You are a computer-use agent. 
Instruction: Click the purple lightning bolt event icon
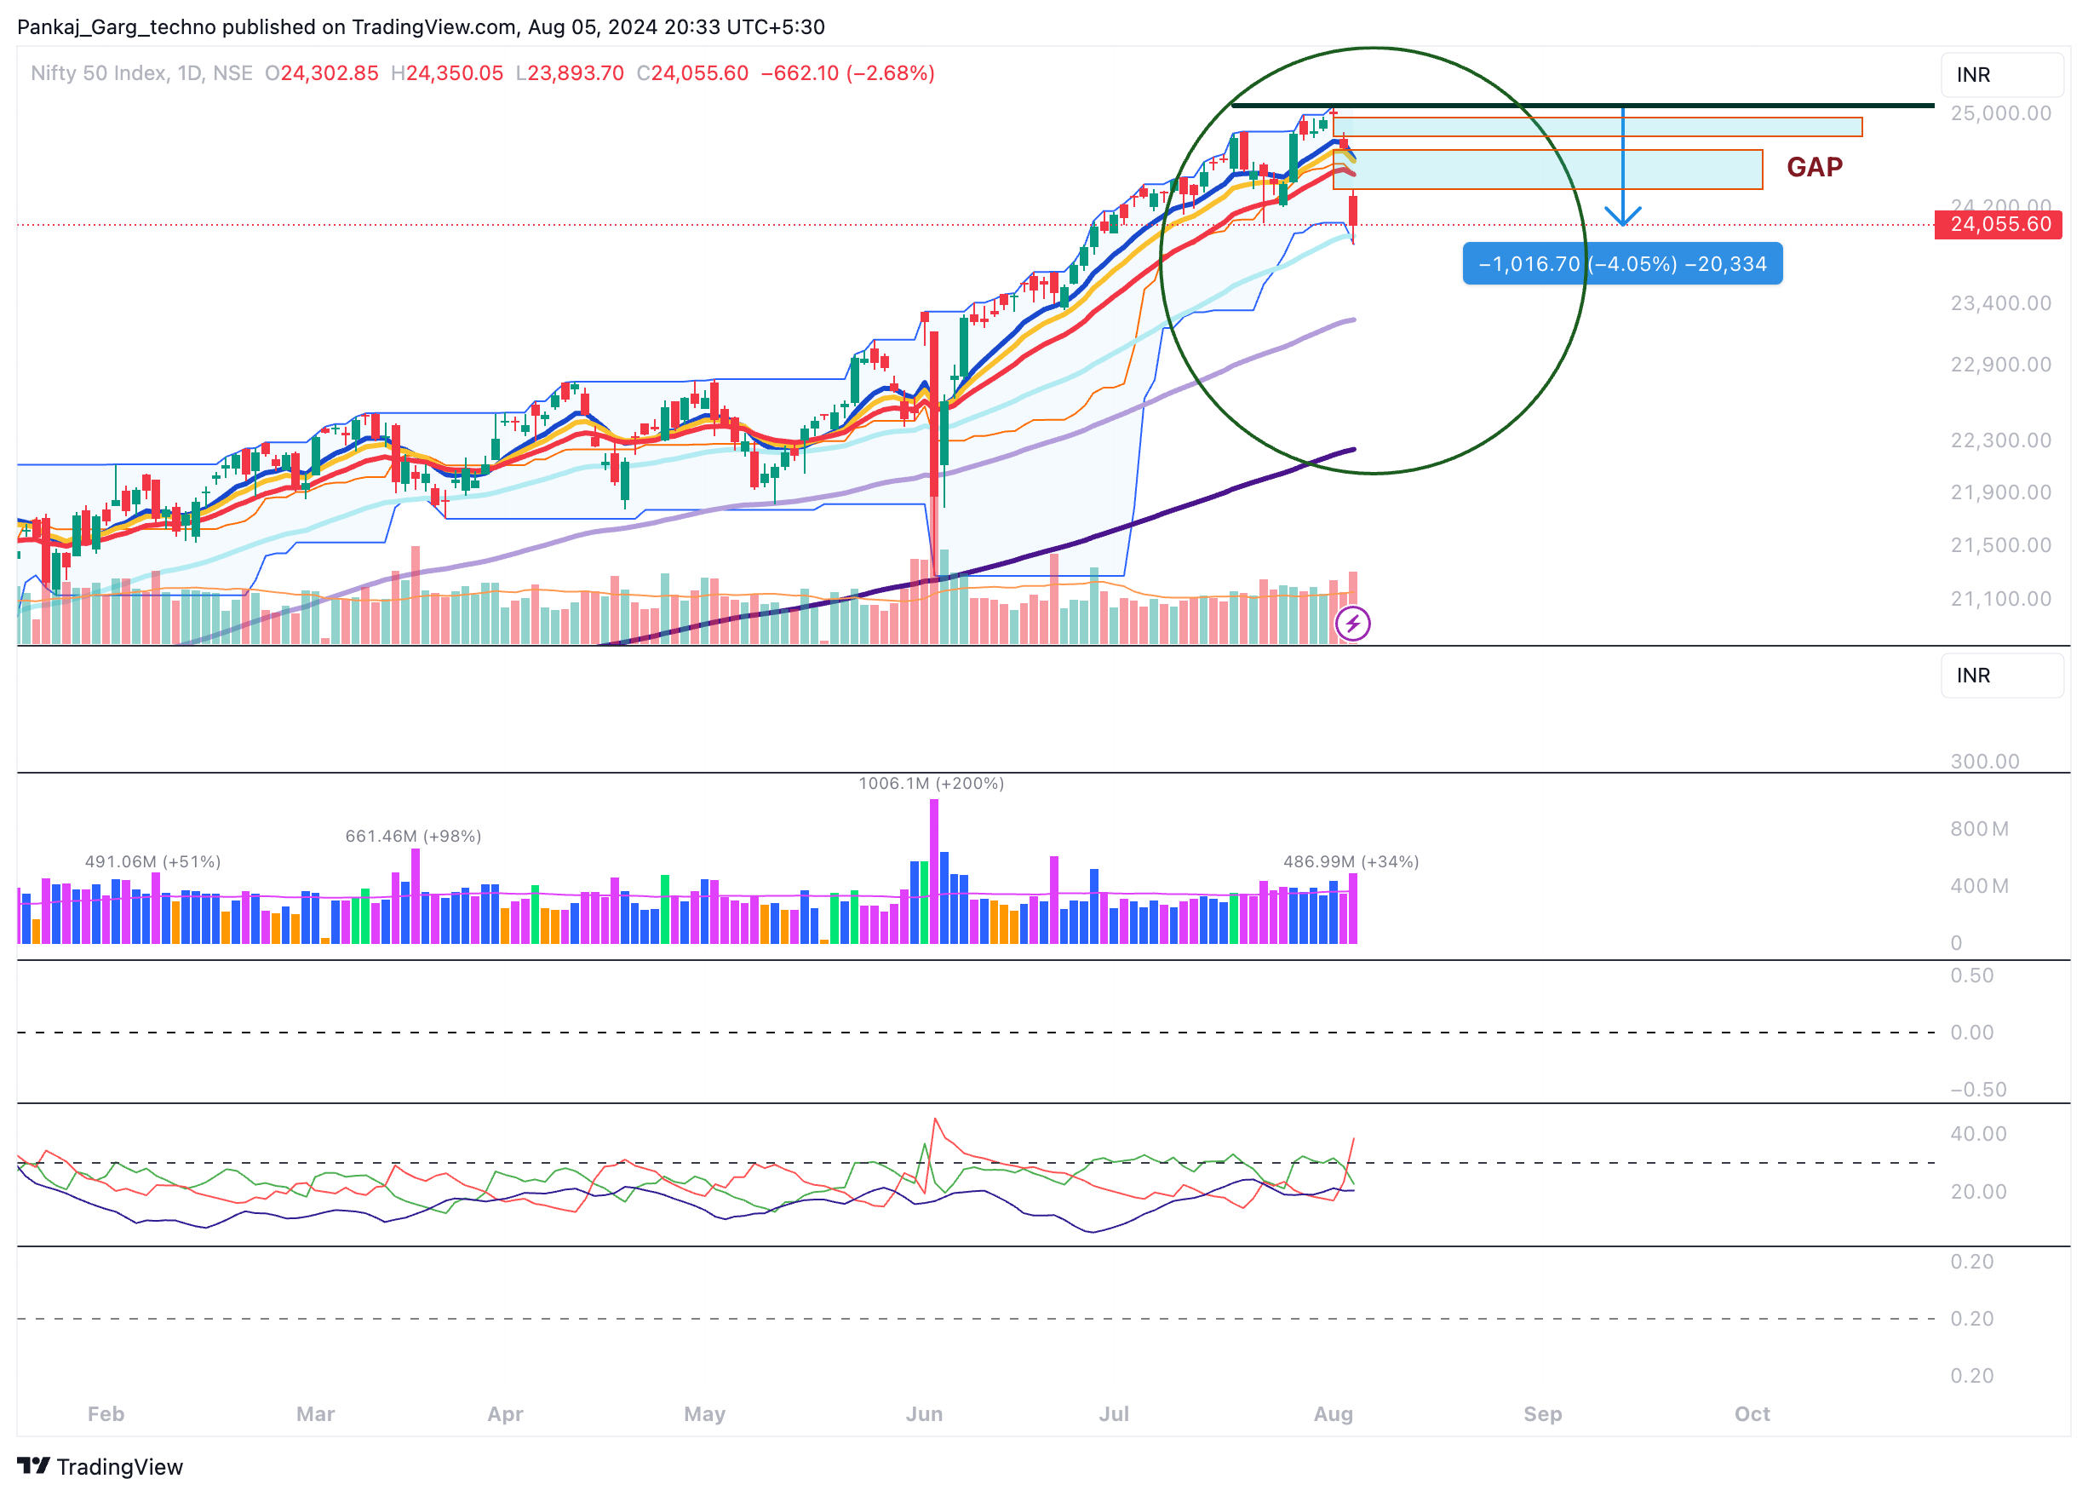(1351, 624)
